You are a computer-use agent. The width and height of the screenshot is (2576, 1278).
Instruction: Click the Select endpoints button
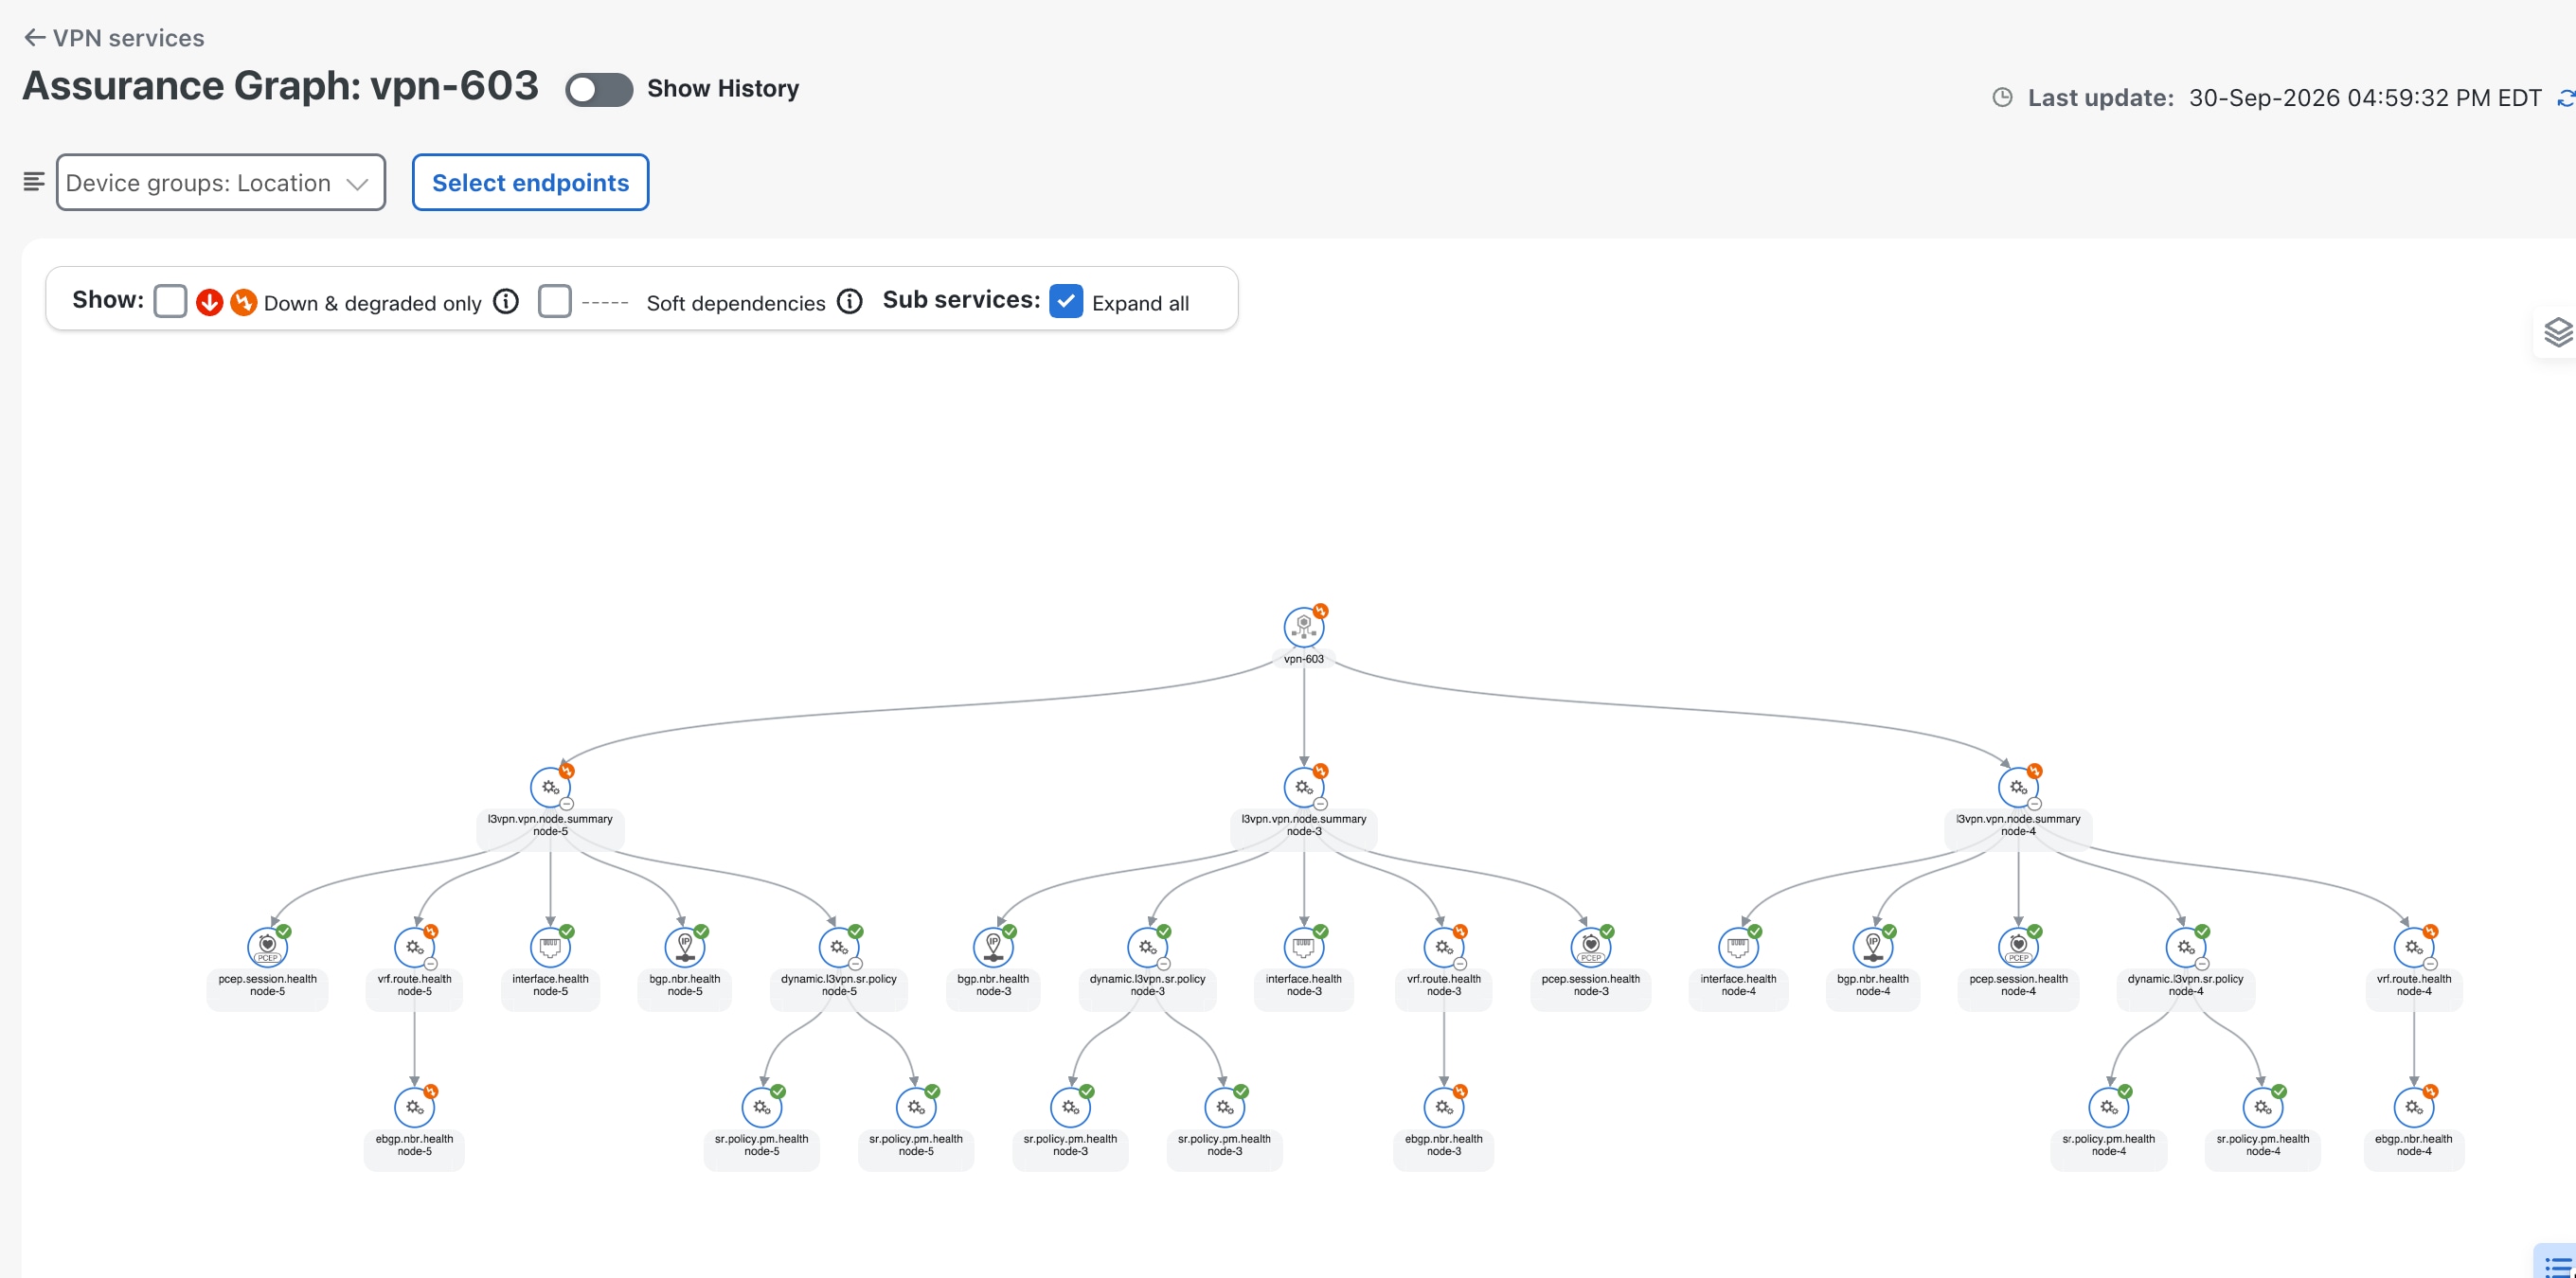(530, 182)
